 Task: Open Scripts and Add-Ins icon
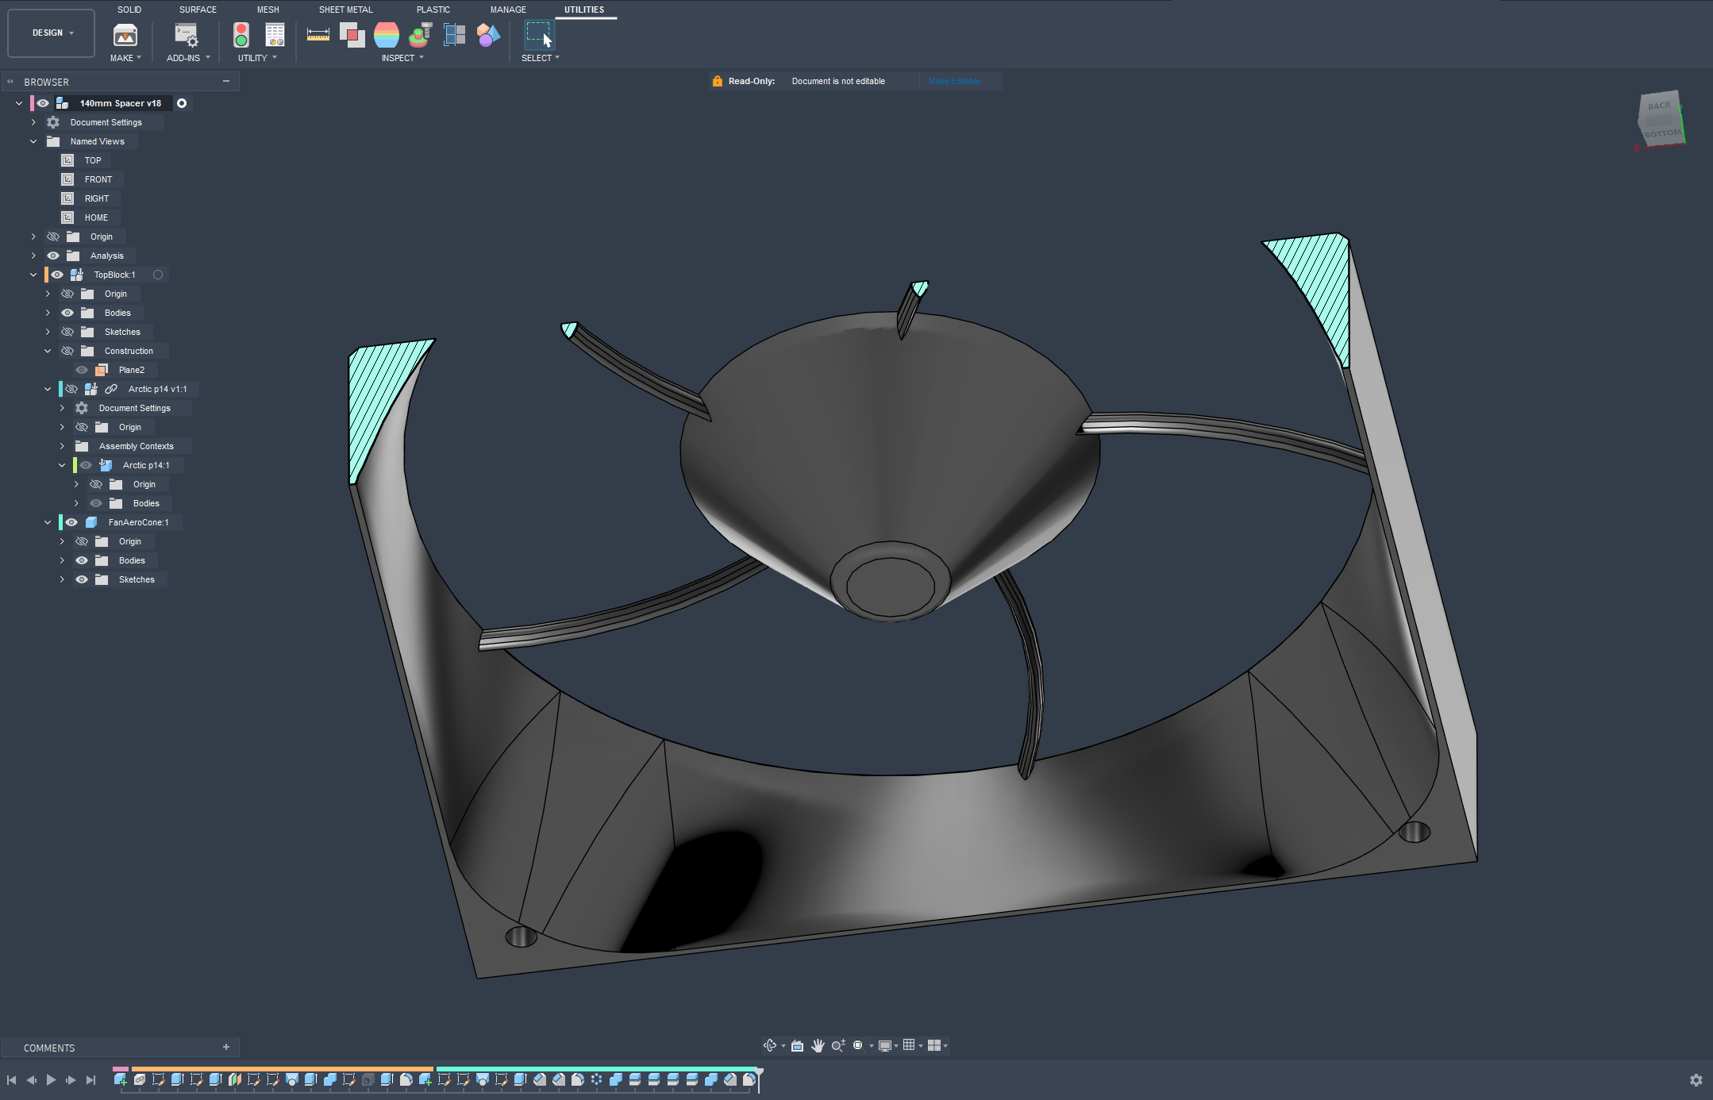click(186, 35)
